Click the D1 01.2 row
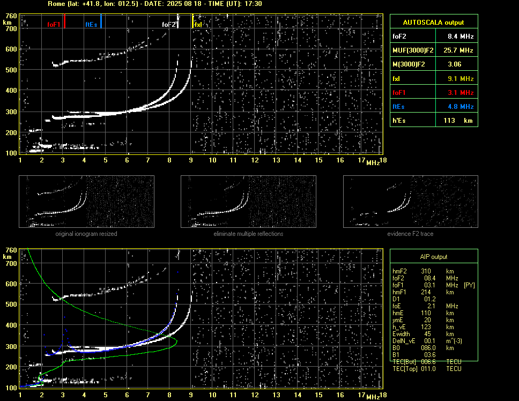The height and width of the screenshot is (401, 519). [414, 299]
